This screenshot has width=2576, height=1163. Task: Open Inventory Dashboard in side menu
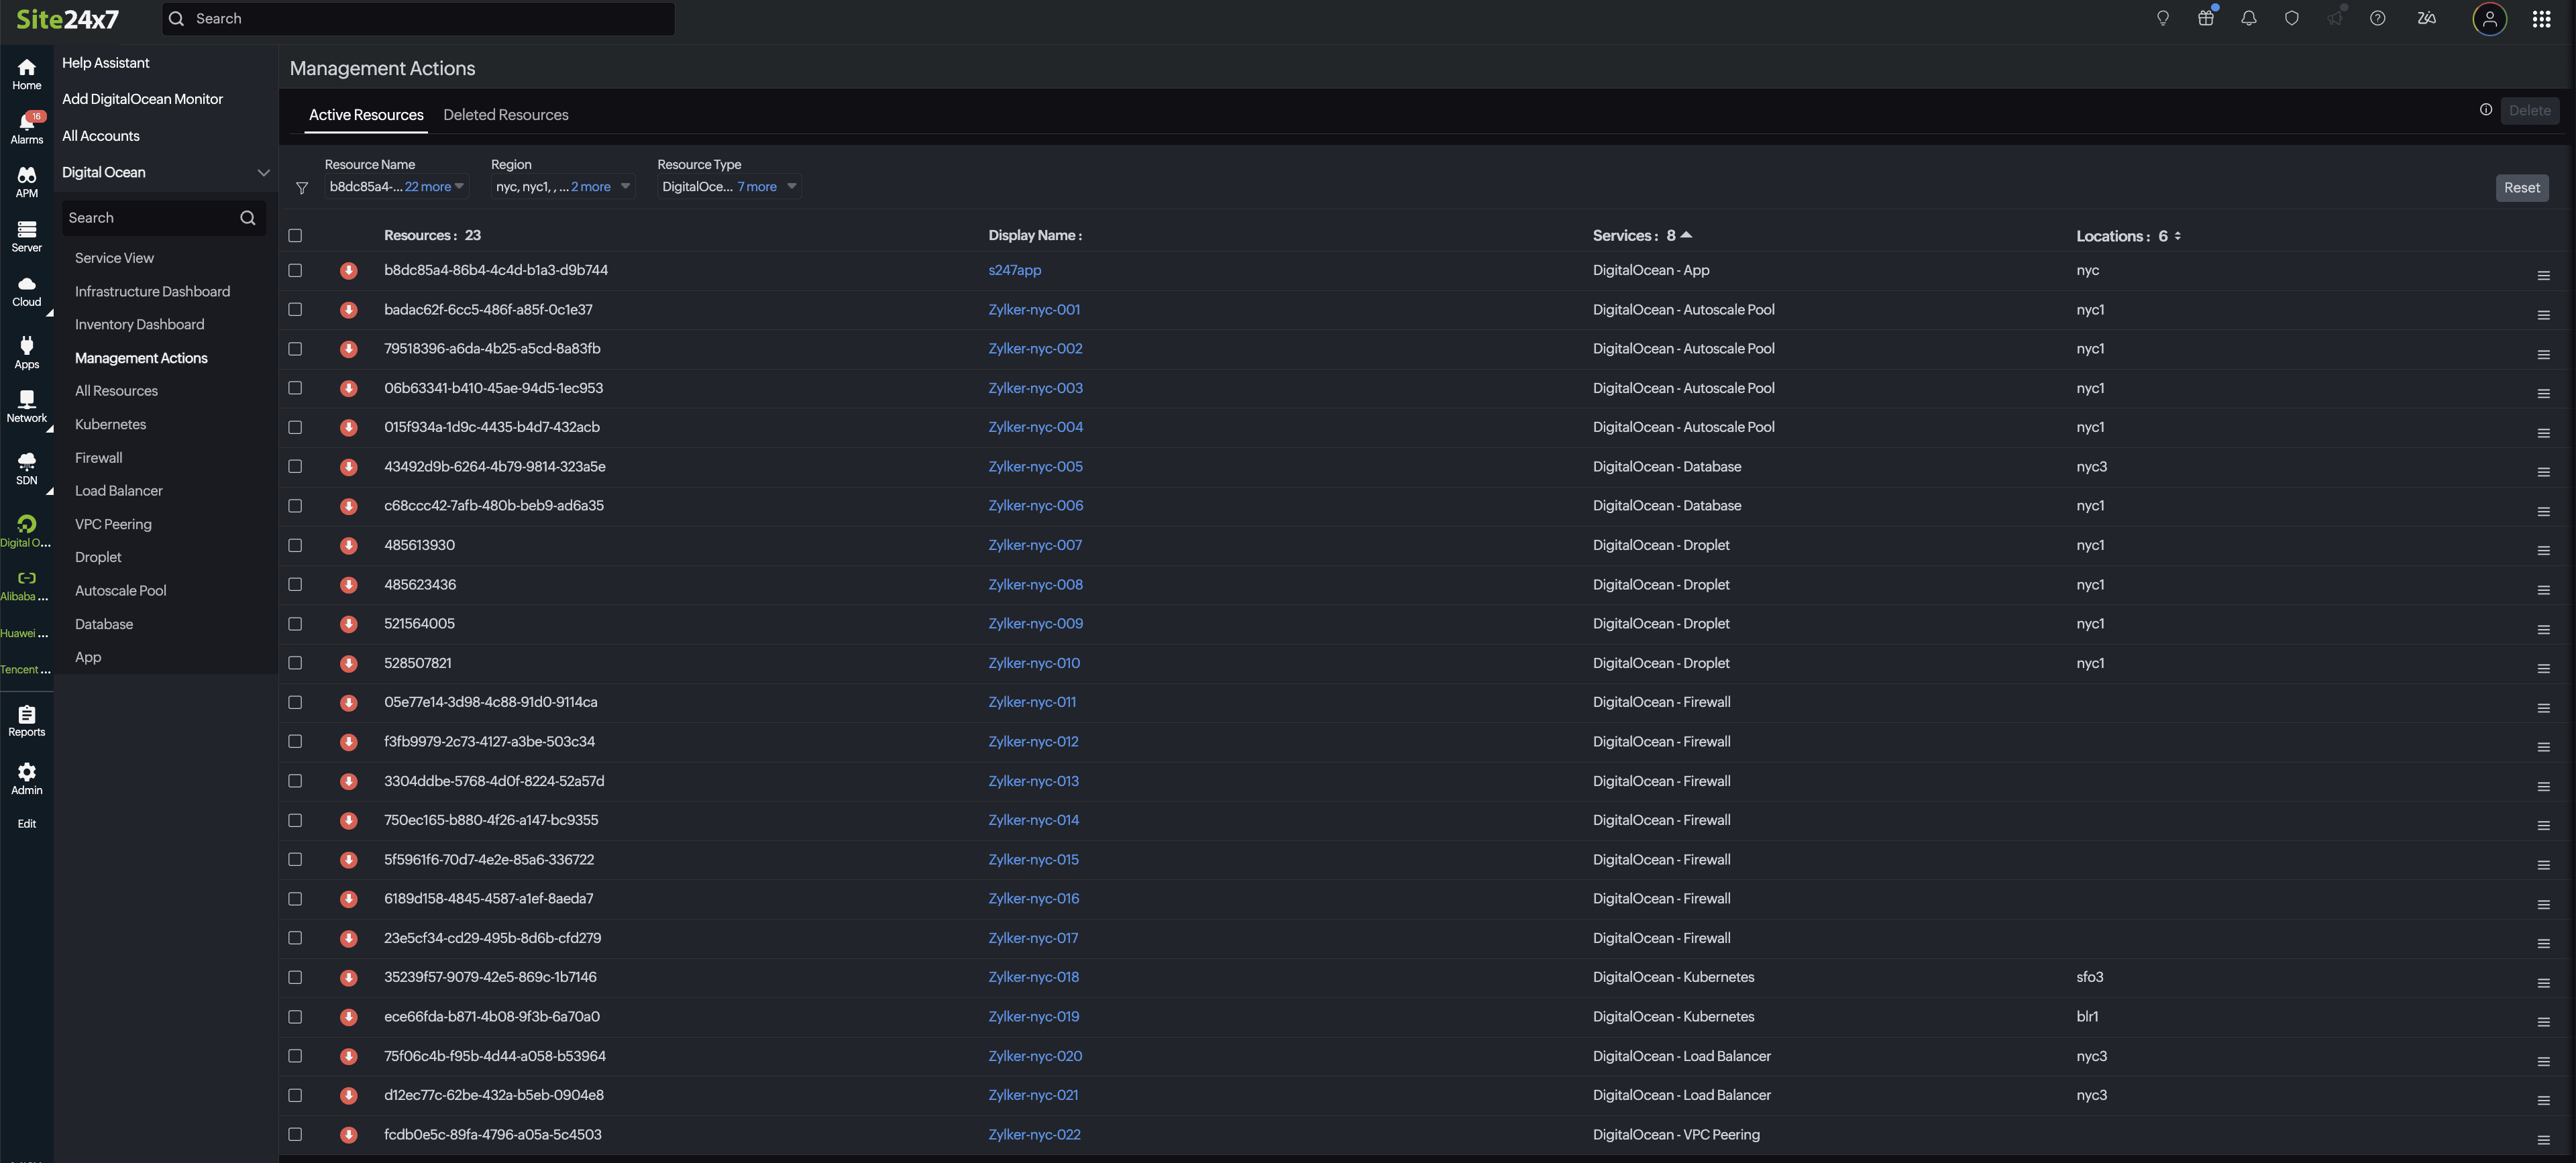pos(139,324)
